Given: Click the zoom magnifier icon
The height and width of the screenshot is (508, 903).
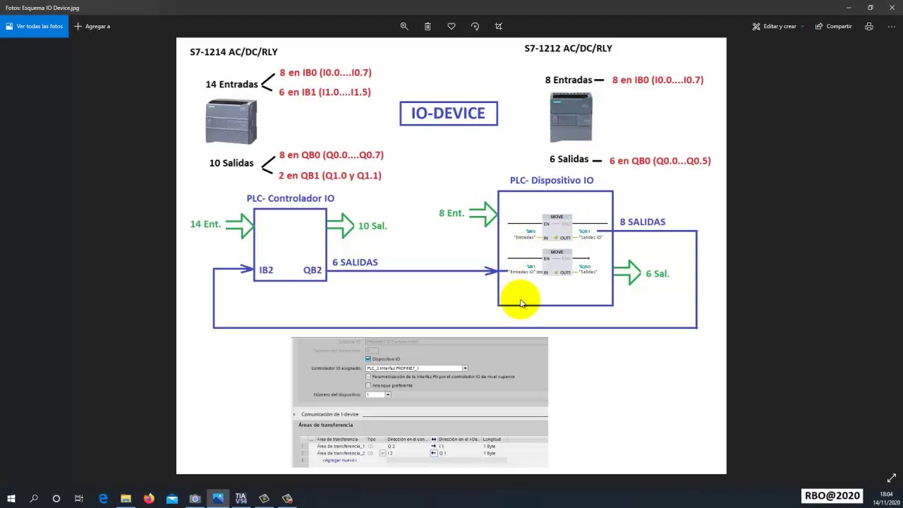Looking at the screenshot, I should [x=404, y=26].
